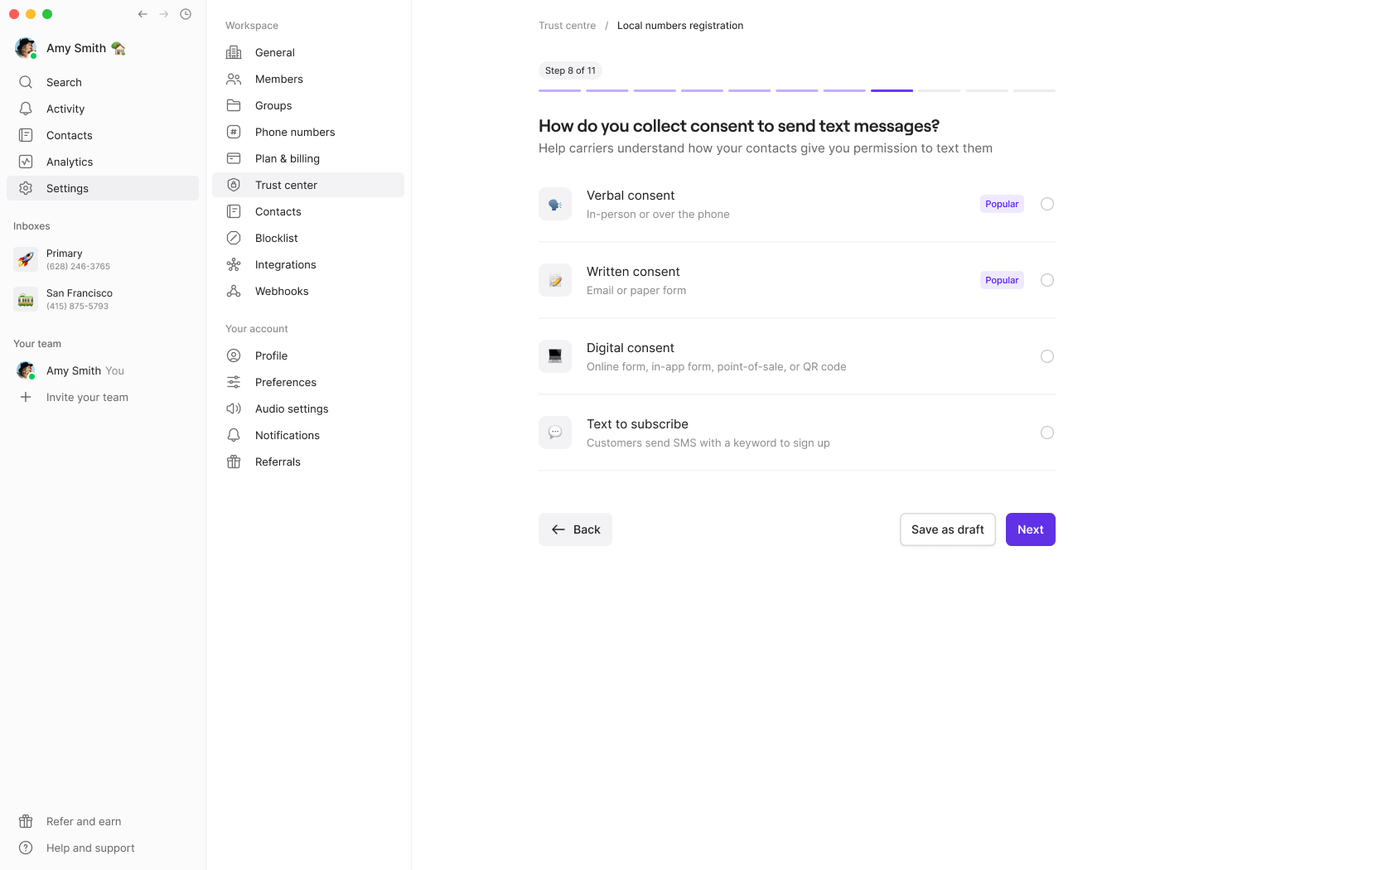Select the Digital consent radio button
This screenshot has height=870, width=1392.
1047,356
